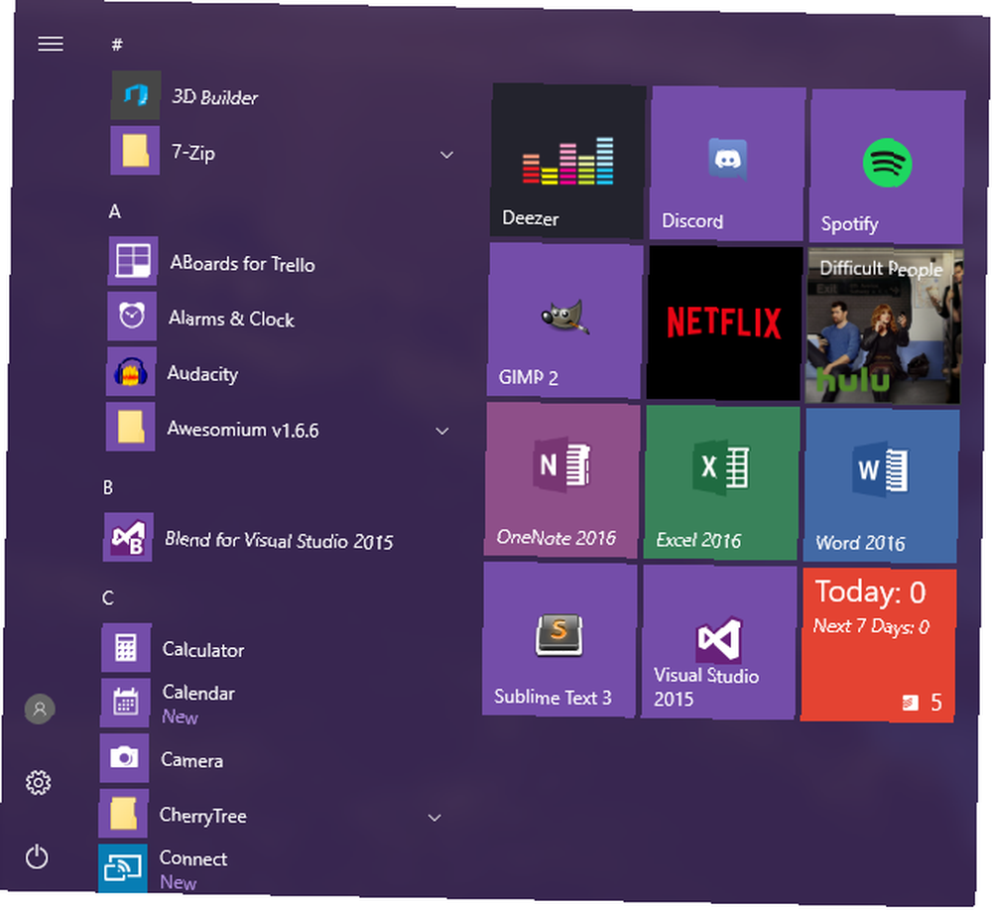The width and height of the screenshot is (992, 910).
Task: Click the Calendar label
Action: 198,693
